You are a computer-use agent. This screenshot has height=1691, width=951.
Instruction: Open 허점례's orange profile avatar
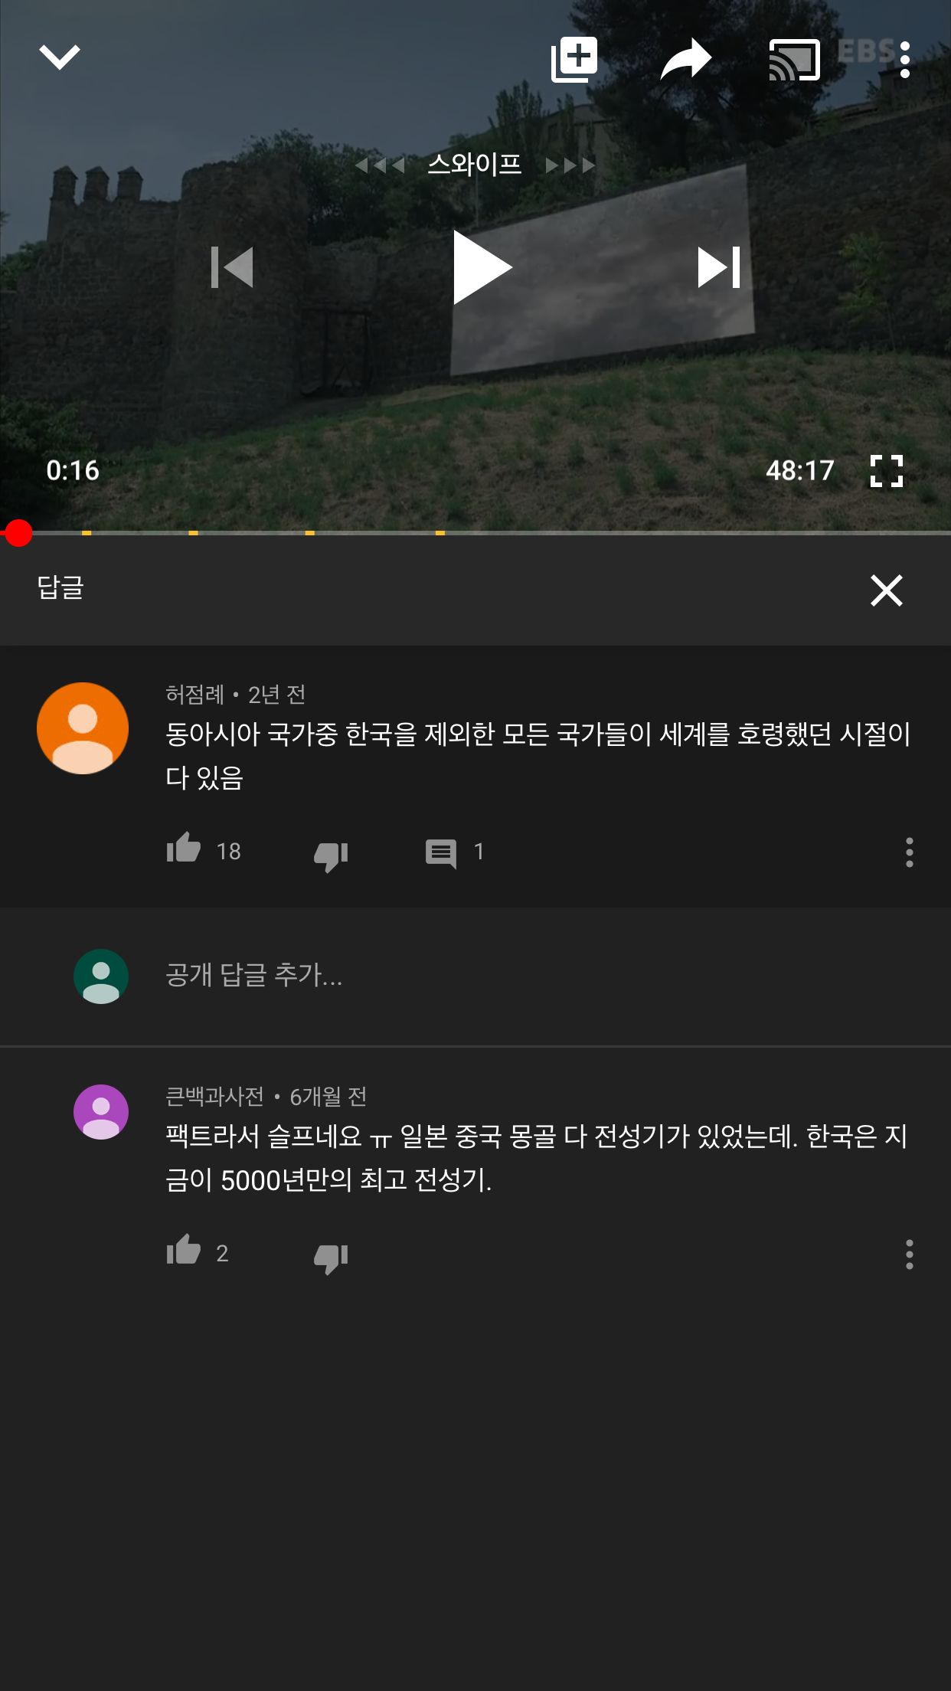coord(83,728)
